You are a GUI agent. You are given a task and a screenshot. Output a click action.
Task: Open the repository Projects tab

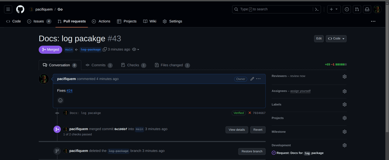tap(127, 22)
